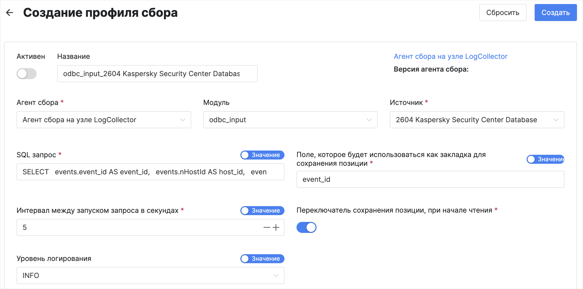Click the SQL запрос text field
This screenshot has width=583, height=289.
coord(150,172)
